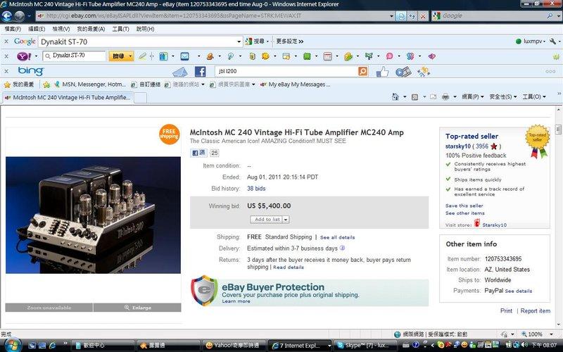Click the delivery estimate help icon
This screenshot has width=563, height=352.
click(342, 248)
